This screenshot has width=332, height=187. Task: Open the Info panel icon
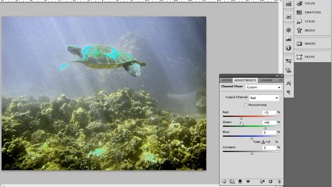coord(288,48)
